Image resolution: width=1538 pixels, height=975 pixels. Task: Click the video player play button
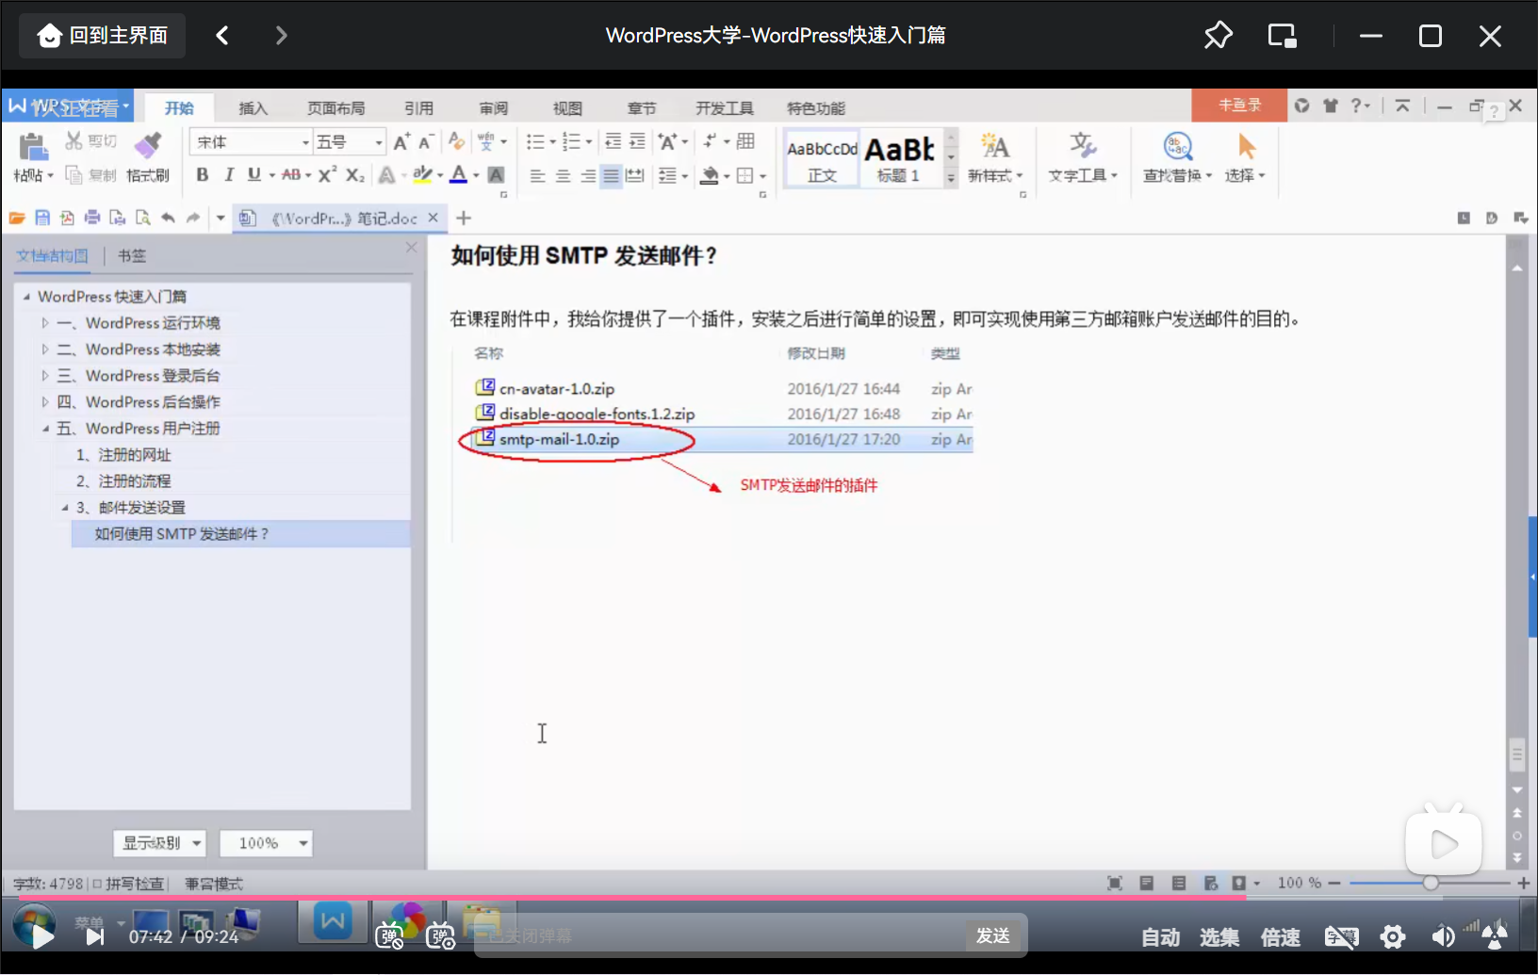[41, 935]
